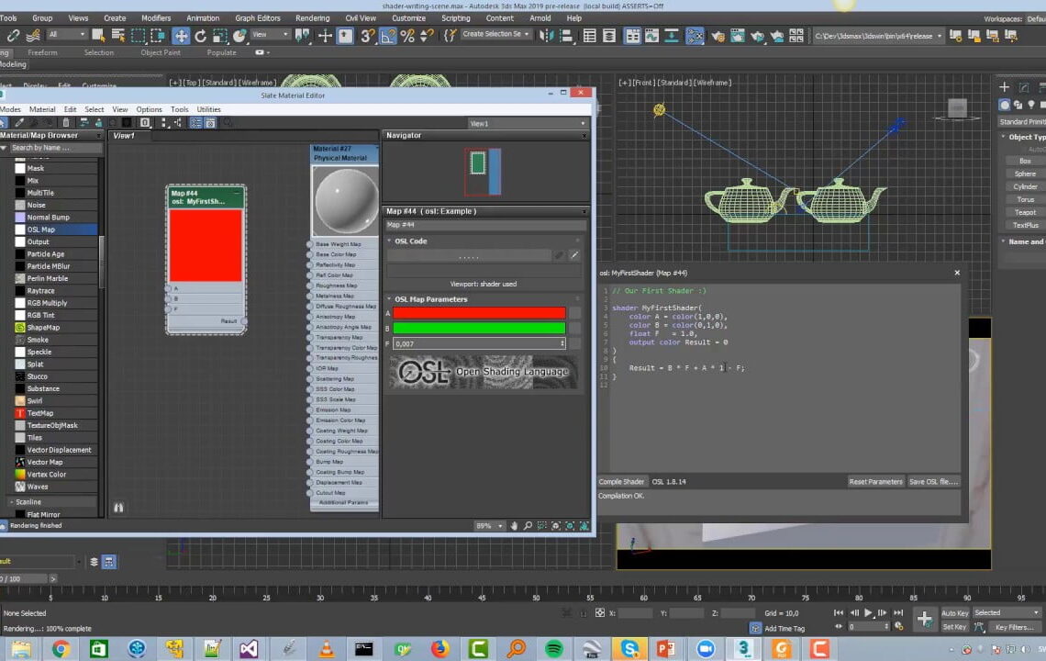Viewport: 1046px width, 661px height.
Task: Toggle the Angle Snap tool
Action: pyautogui.click(x=387, y=36)
